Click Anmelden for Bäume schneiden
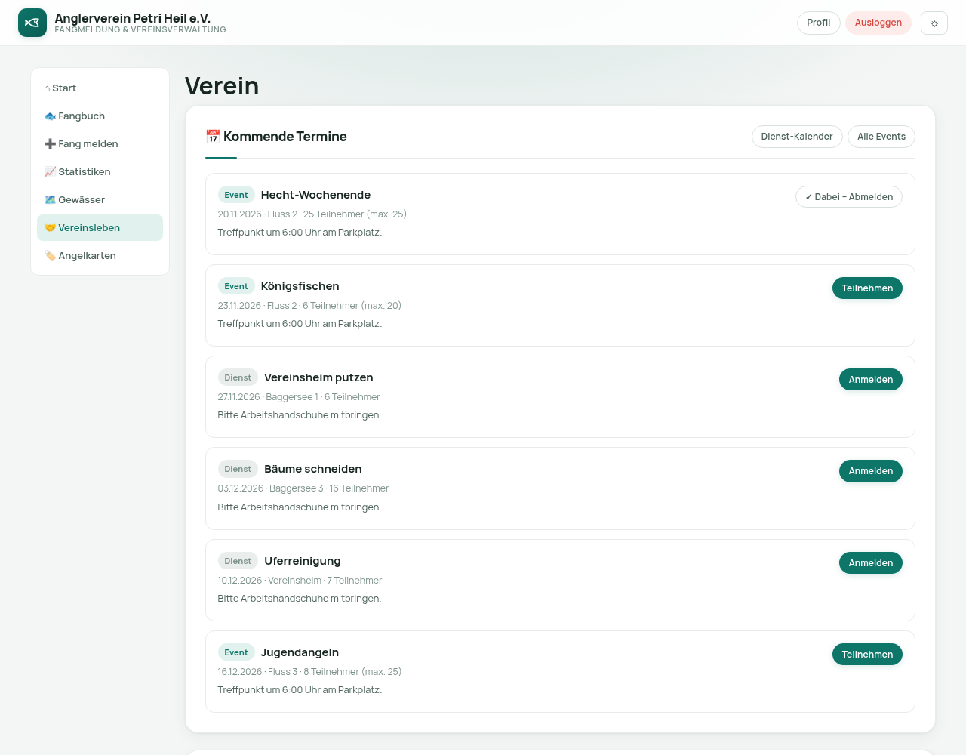966x755 pixels. [871, 471]
